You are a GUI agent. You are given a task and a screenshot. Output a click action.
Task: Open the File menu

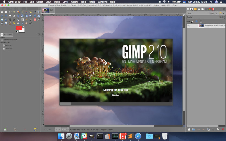point(25,2)
